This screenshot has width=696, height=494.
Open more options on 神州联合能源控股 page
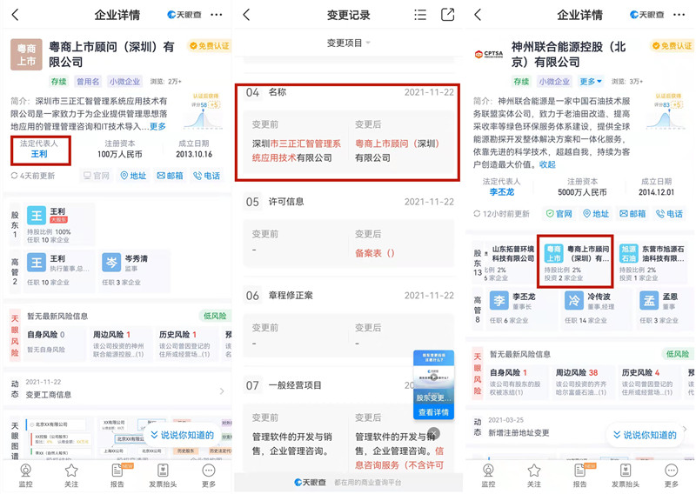[x=679, y=15]
